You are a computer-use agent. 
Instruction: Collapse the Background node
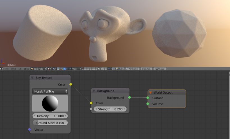point(94,91)
